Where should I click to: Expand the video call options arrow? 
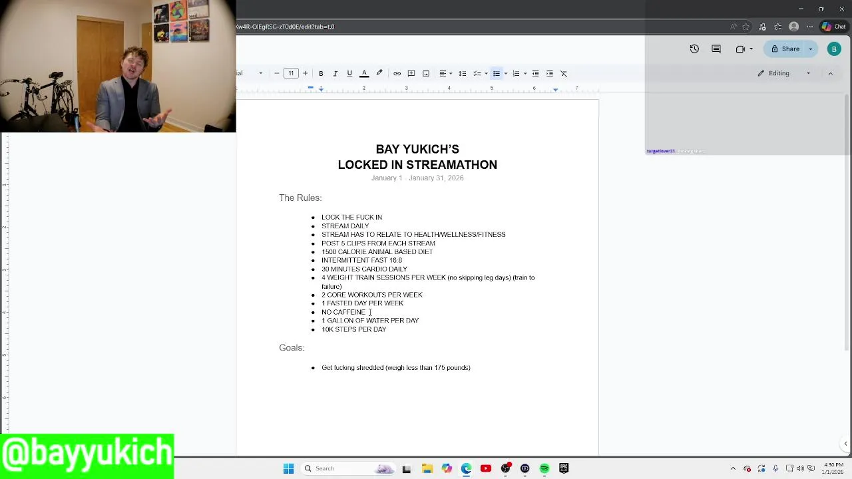tap(751, 49)
